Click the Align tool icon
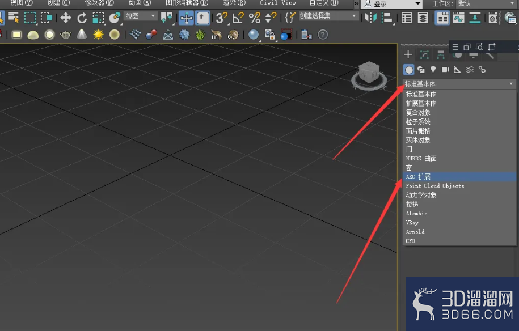 pyautogui.click(x=387, y=18)
